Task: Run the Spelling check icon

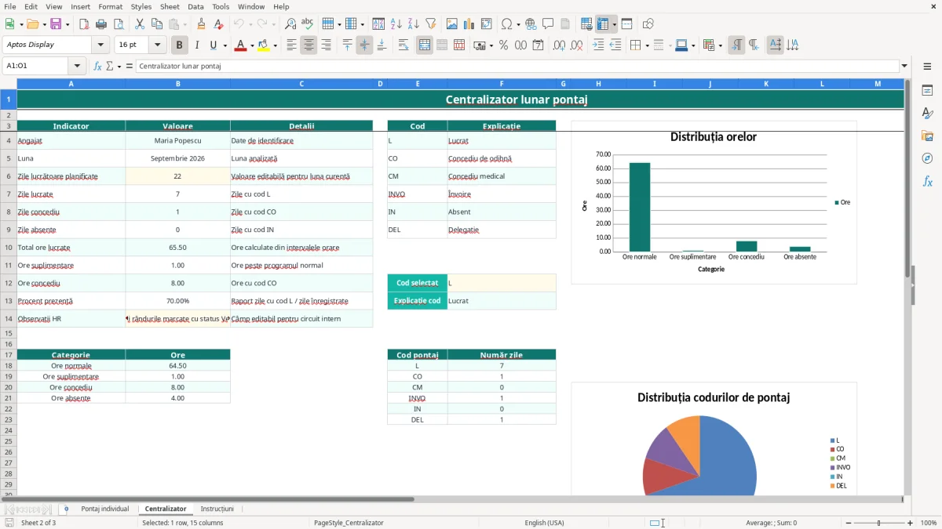Action: click(308, 24)
